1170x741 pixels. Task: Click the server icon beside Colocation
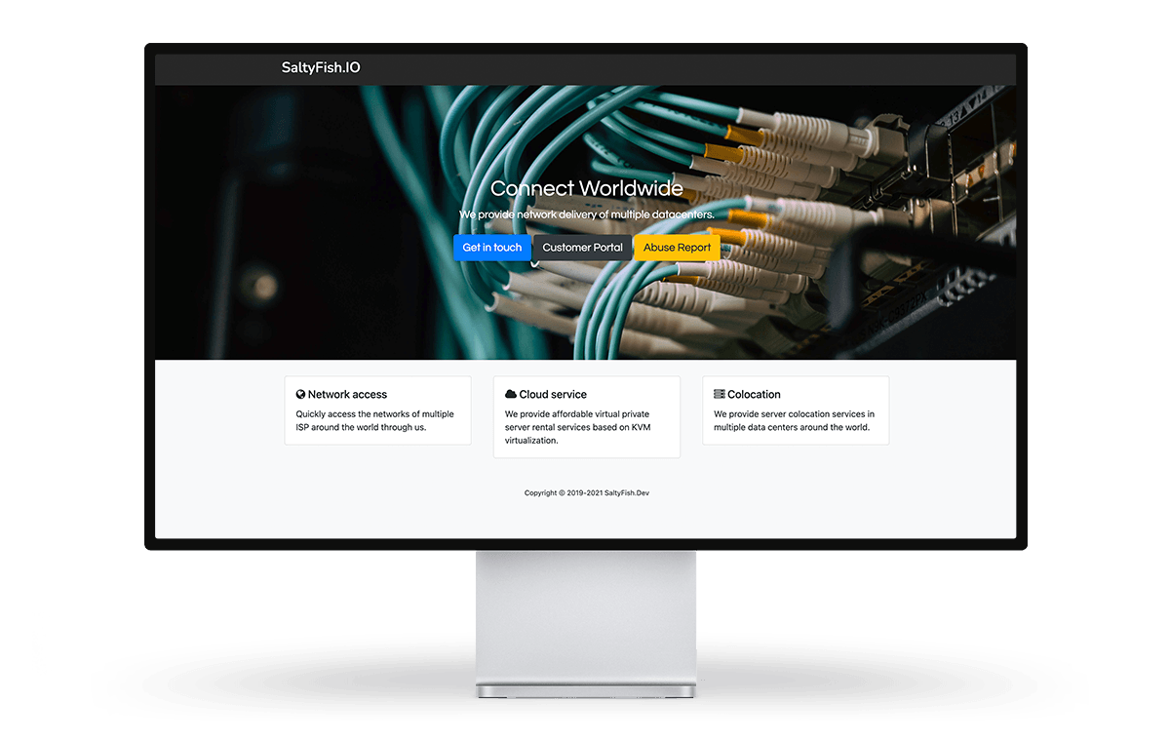click(x=720, y=395)
